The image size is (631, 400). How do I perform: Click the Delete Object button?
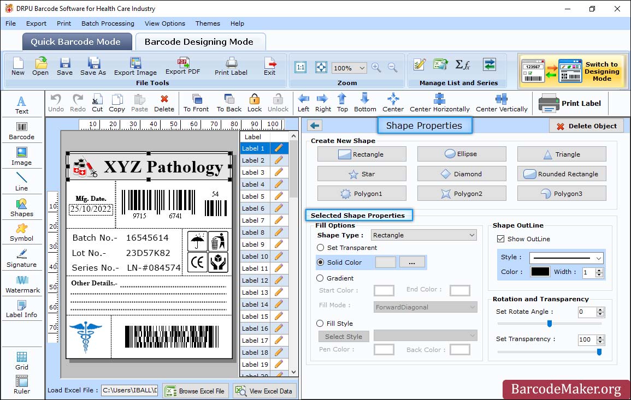coord(586,126)
